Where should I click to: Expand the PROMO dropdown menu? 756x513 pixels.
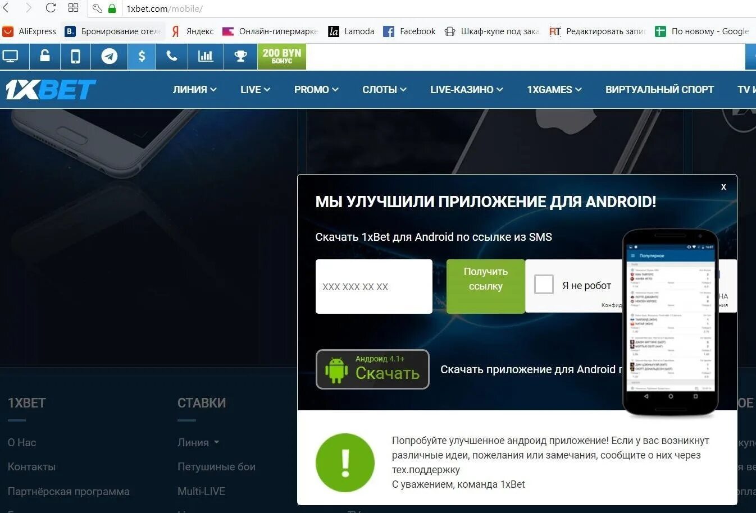point(316,89)
